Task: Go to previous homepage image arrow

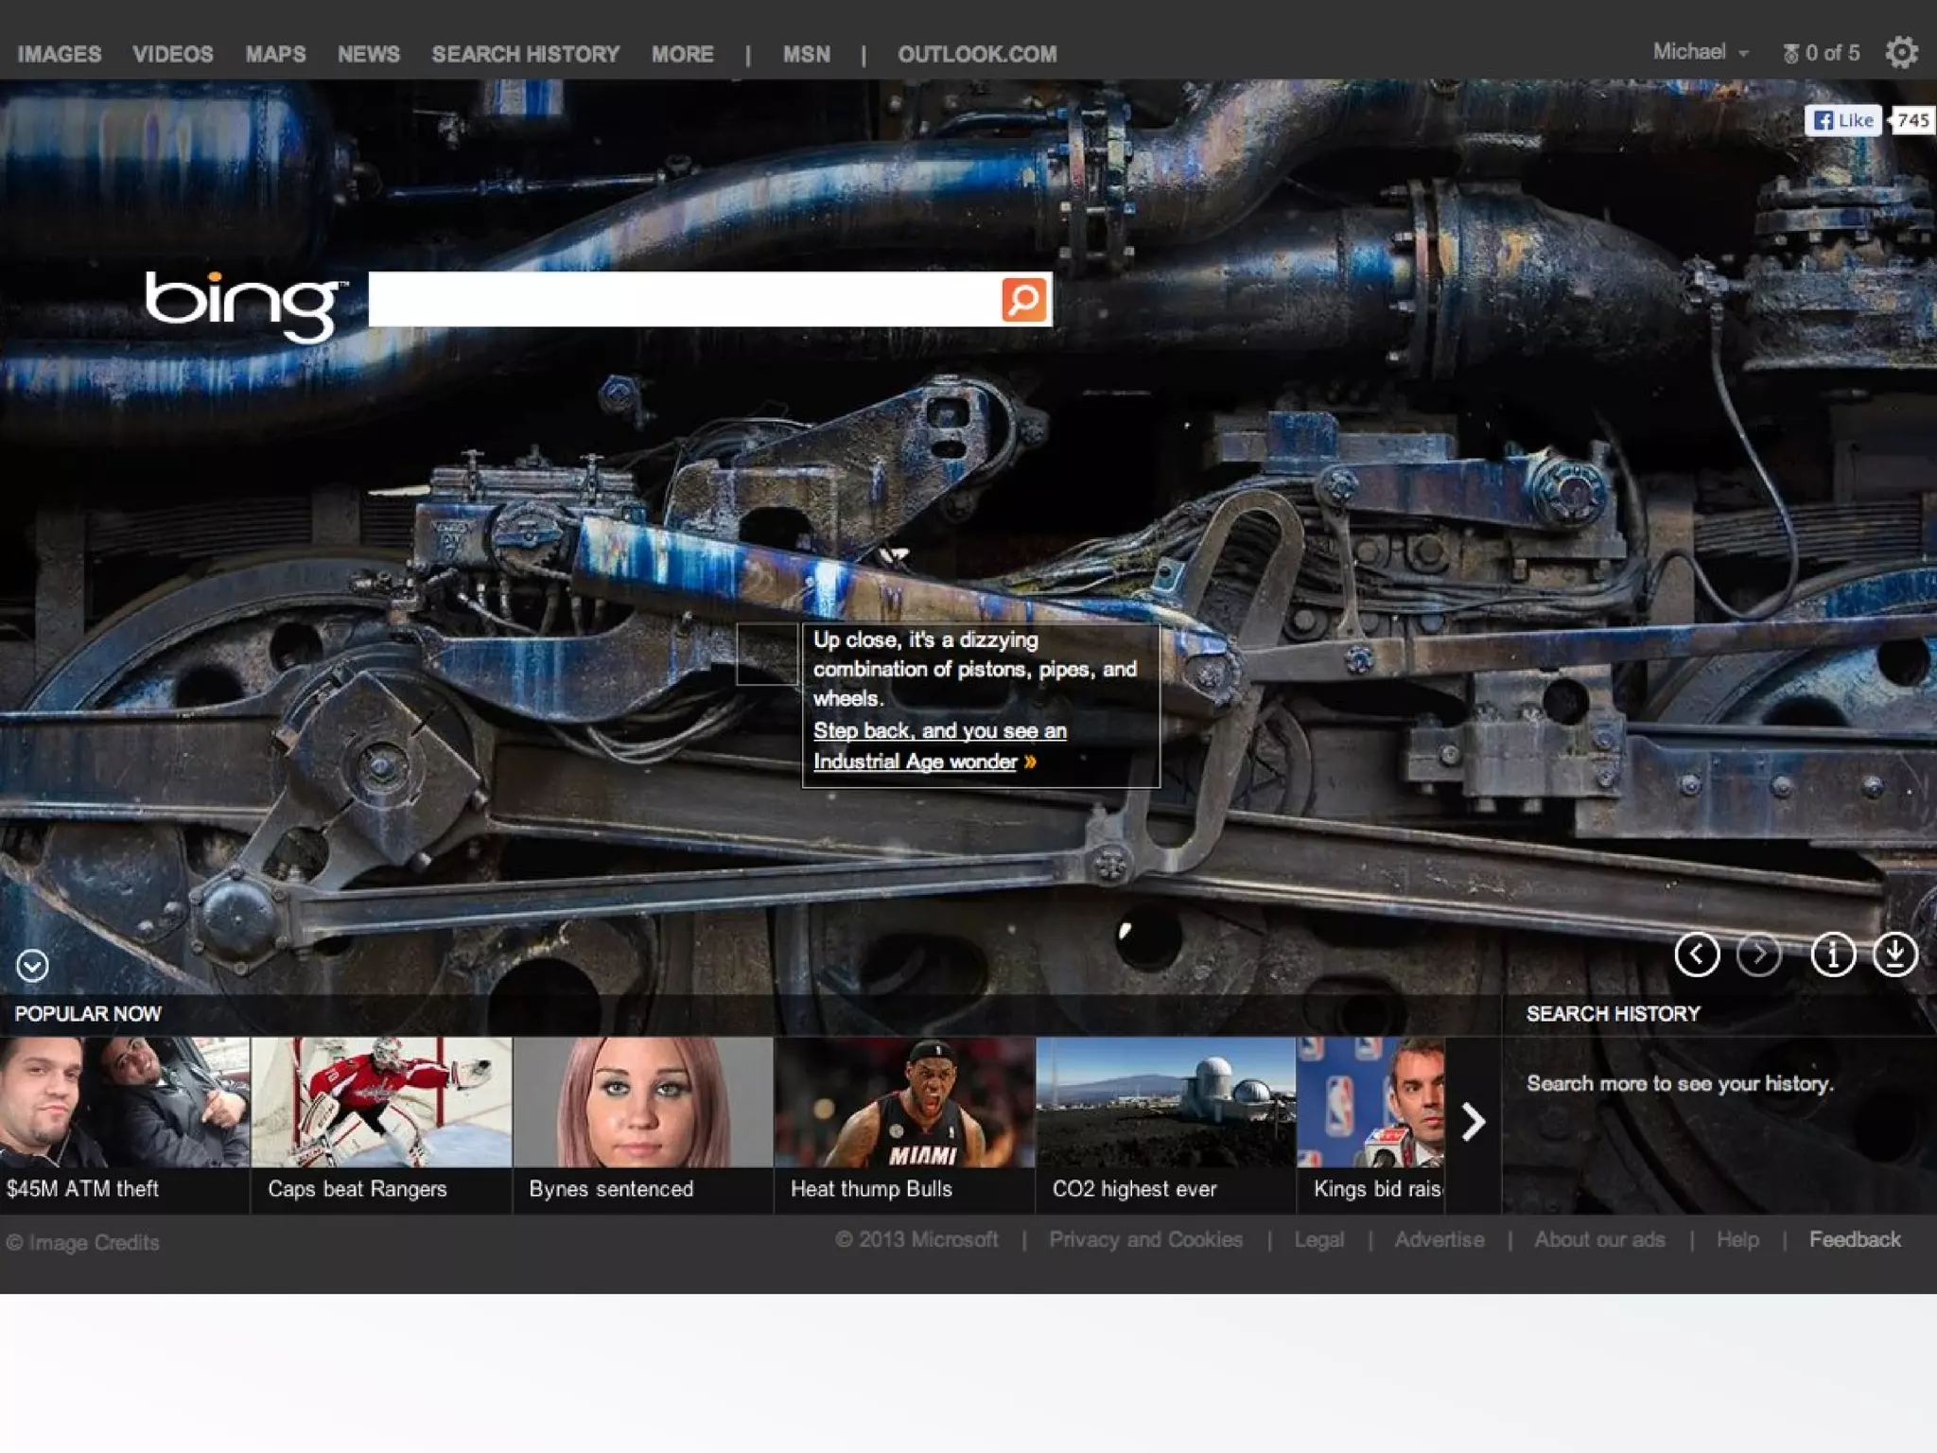Action: click(1697, 954)
